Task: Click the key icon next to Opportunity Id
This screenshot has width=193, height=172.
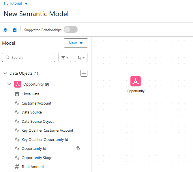Action: click(x=78, y=148)
